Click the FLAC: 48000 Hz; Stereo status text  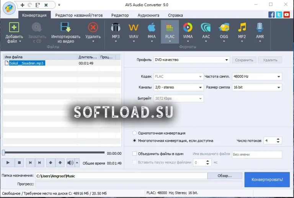[172, 193]
